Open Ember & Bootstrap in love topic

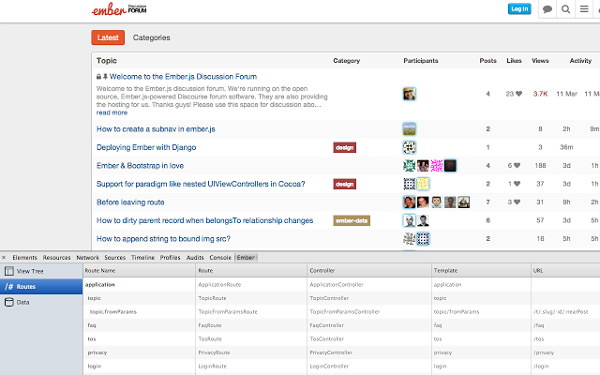click(x=140, y=166)
